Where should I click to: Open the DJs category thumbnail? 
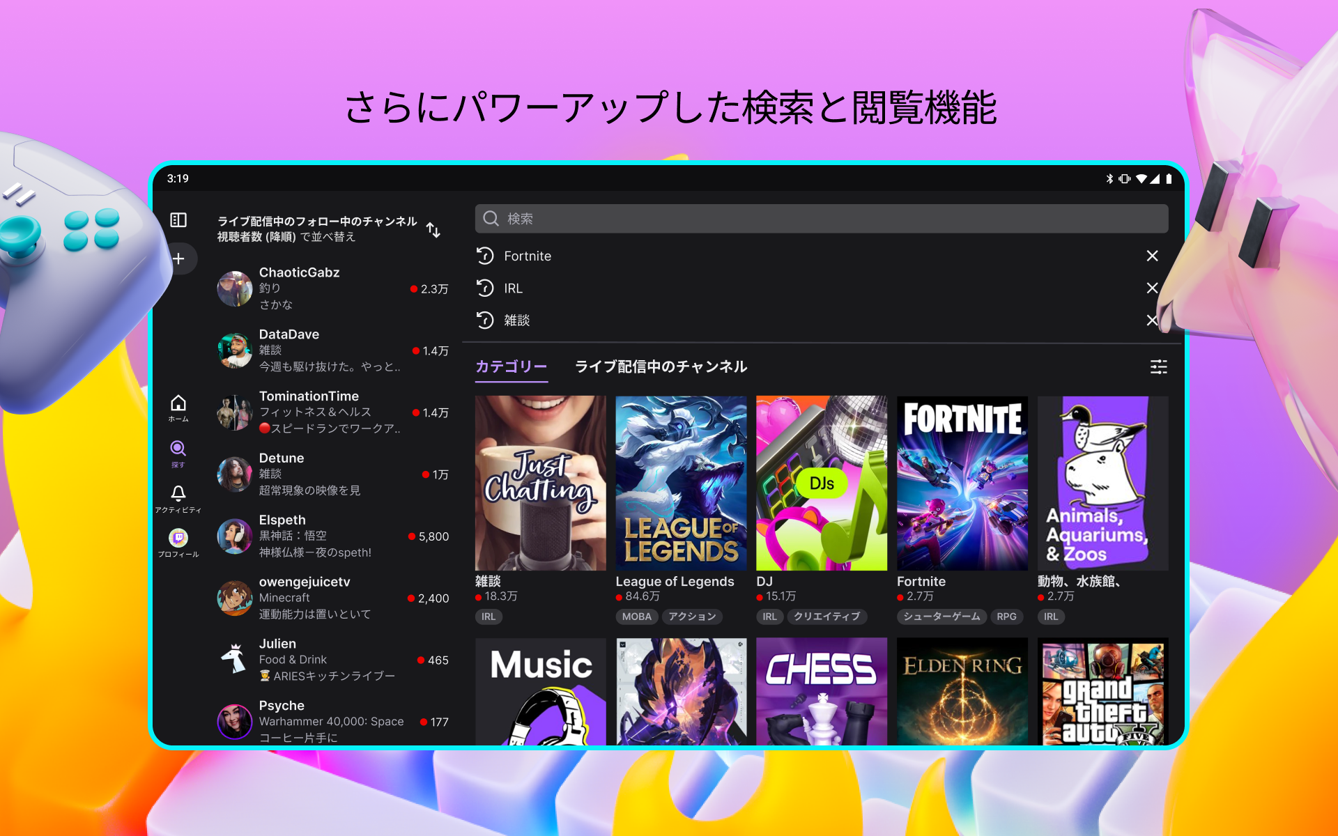tap(822, 483)
